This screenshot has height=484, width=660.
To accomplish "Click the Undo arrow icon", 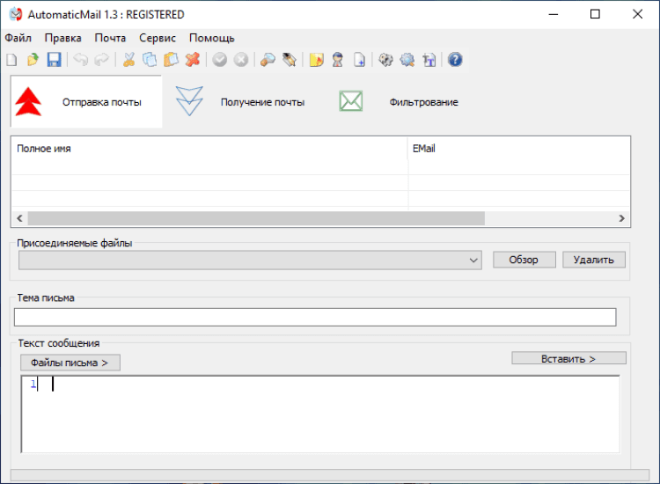I will pyautogui.click(x=80, y=60).
